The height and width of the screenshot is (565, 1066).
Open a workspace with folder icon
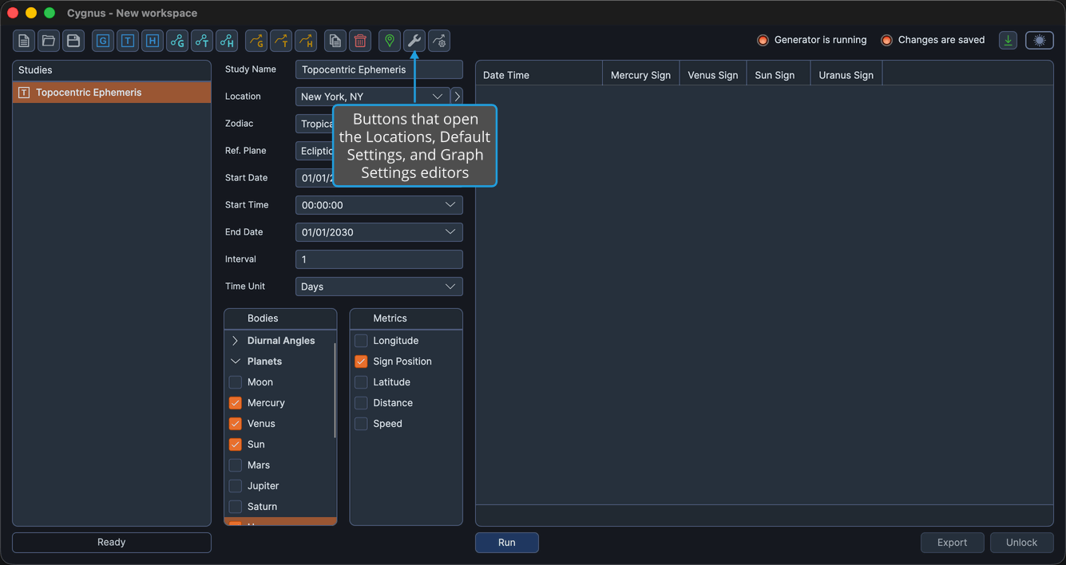pos(49,41)
